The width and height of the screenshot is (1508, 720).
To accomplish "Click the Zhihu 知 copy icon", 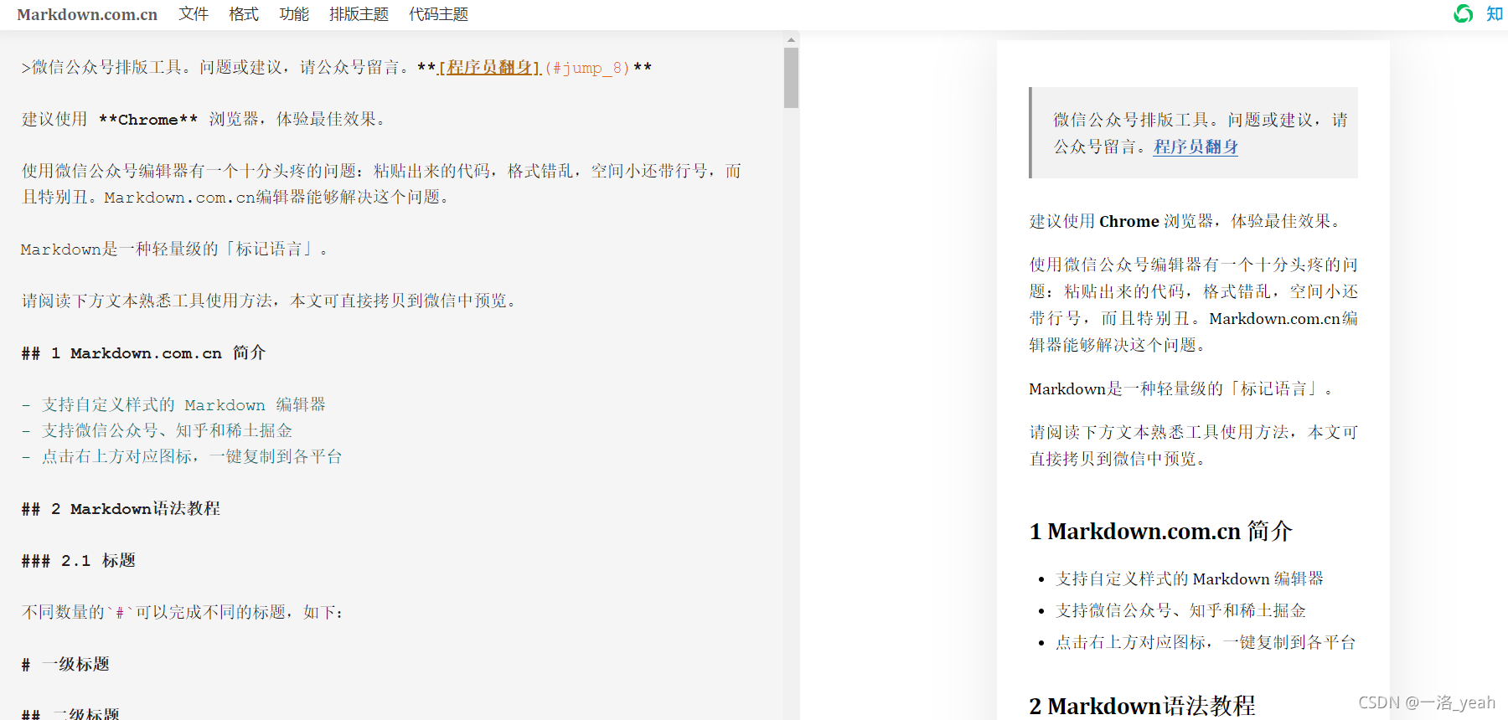I will tap(1495, 13).
